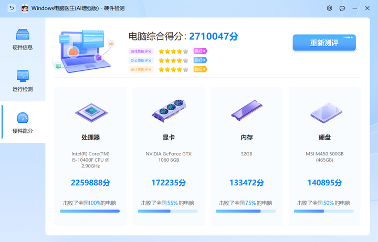
Task: Click the hard disk score 140895分
Action: (324, 183)
